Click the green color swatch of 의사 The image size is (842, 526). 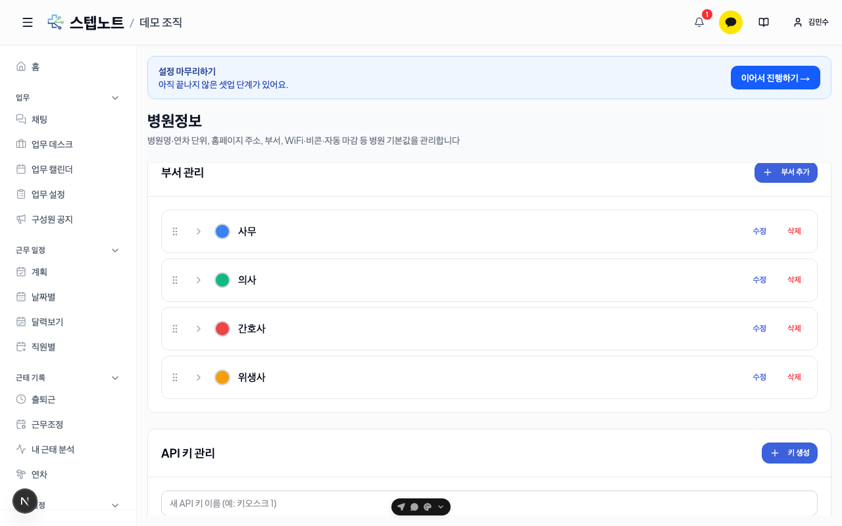point(222,280)
